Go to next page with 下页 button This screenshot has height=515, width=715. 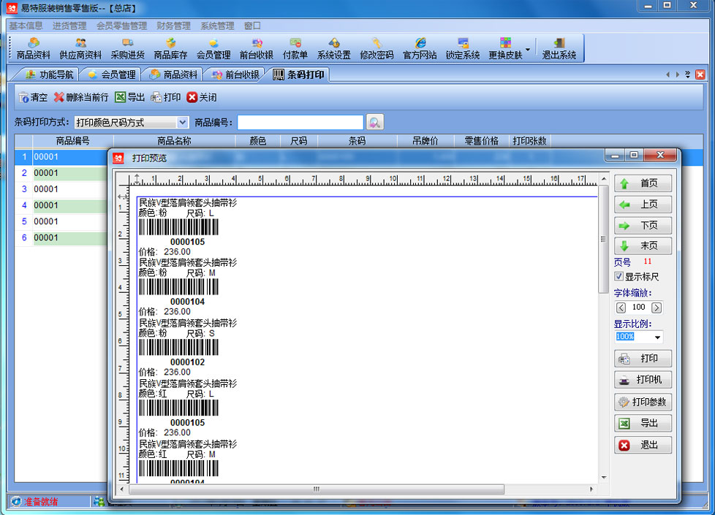pyautogui.click(x=643, y=226)
